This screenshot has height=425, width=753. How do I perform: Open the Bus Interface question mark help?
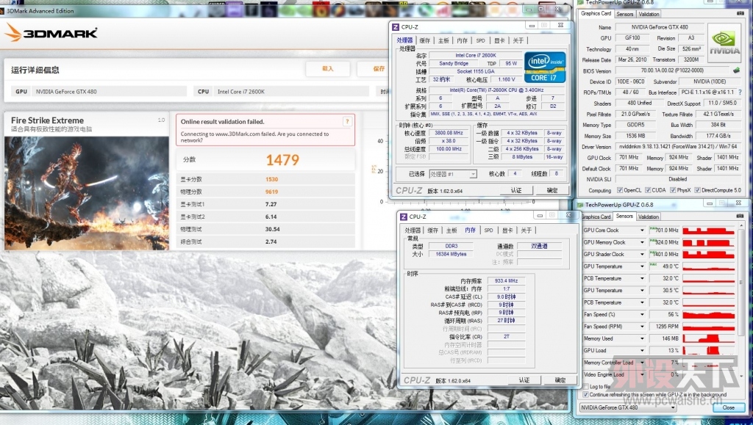740,92
